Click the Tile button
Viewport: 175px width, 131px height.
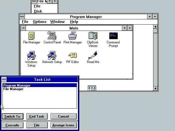(37, 125)
